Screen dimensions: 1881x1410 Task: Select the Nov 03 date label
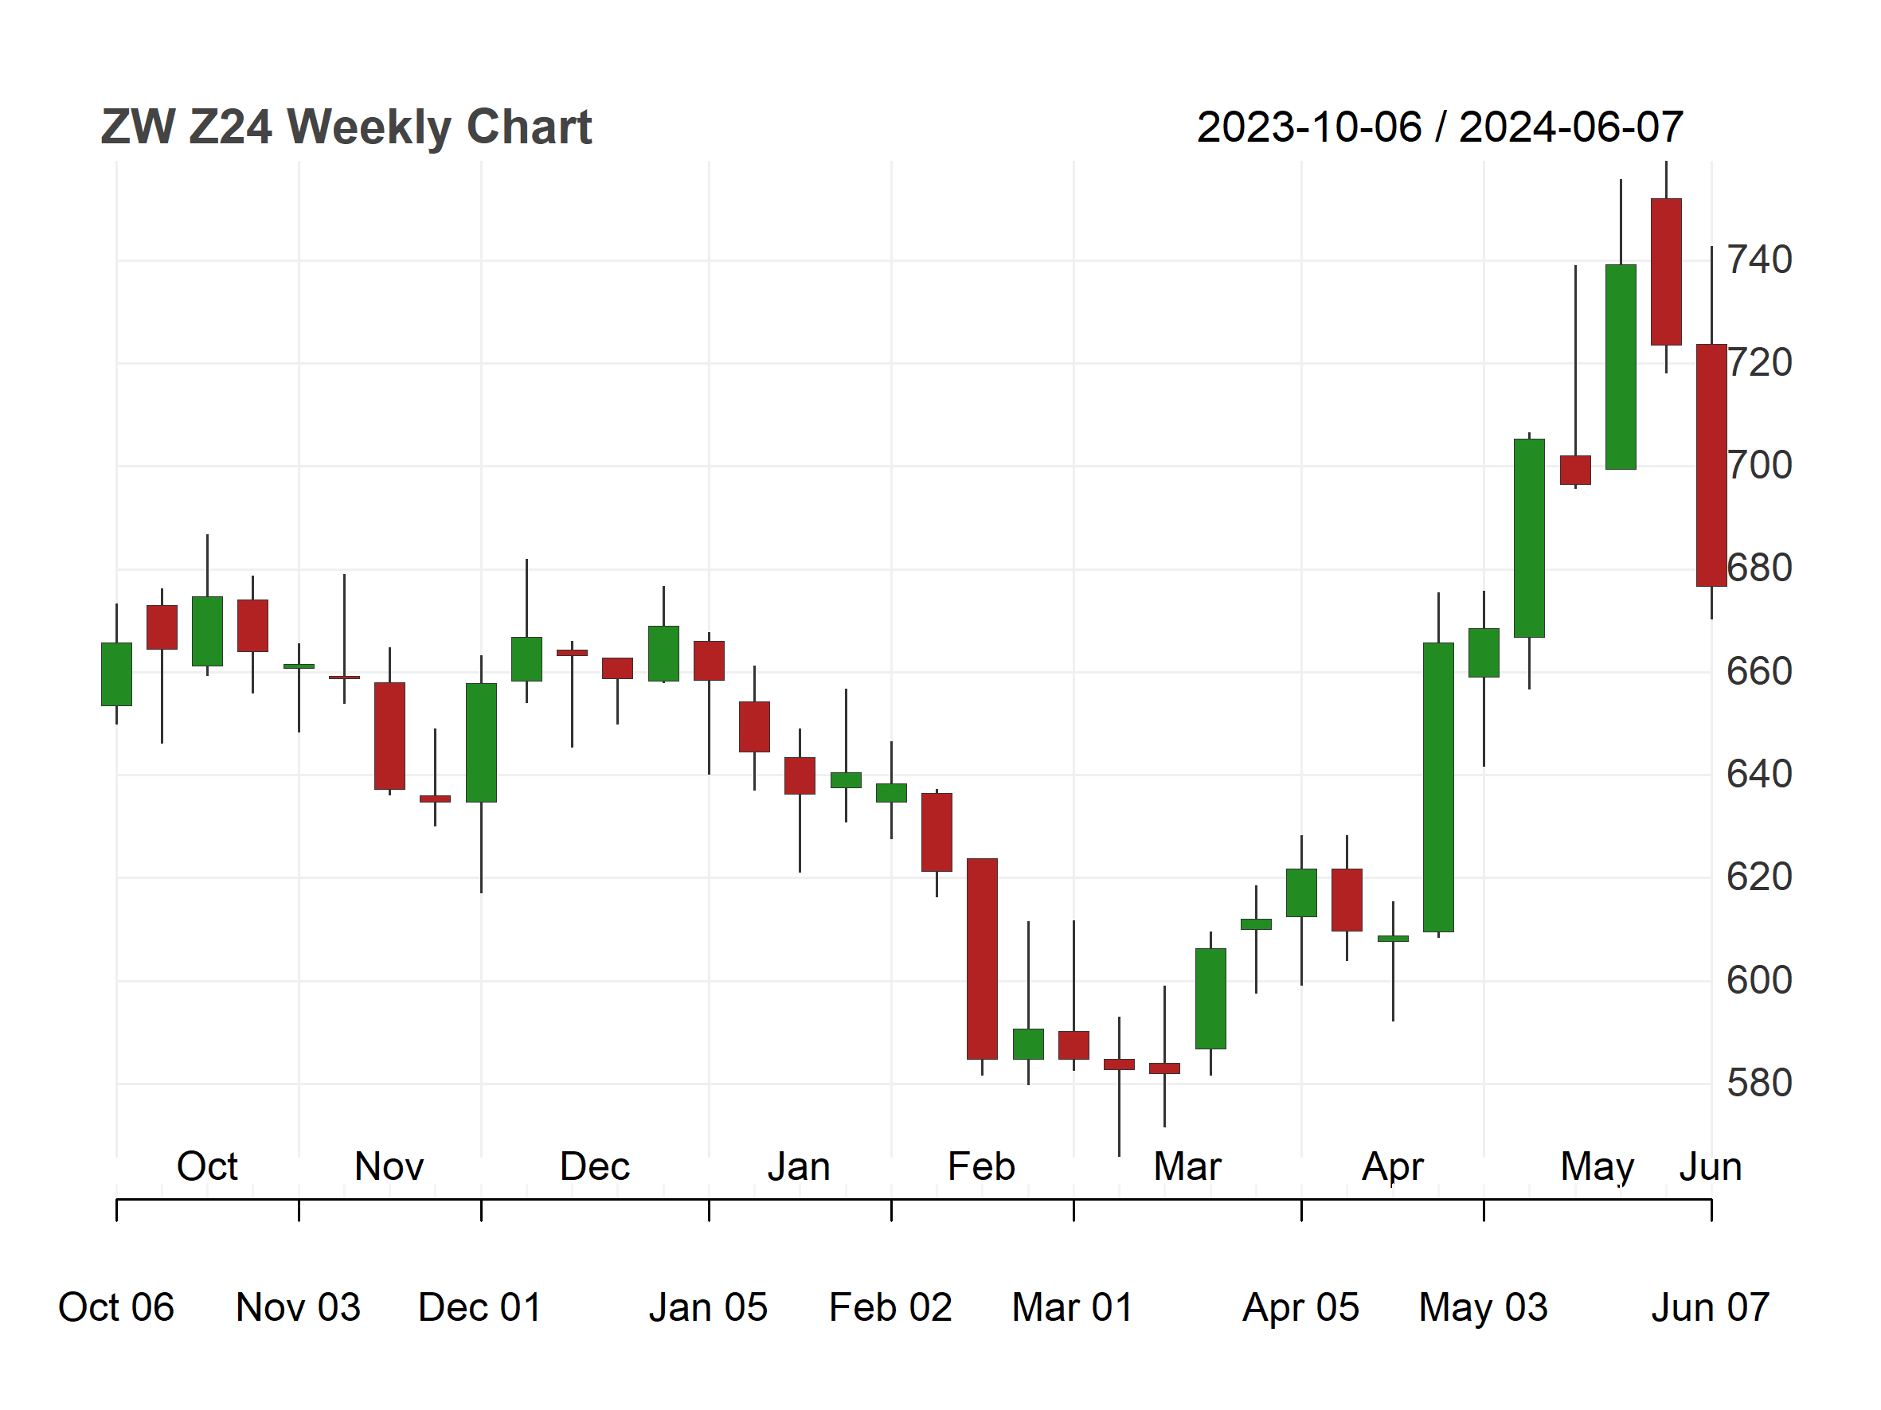pos(299,1307)
